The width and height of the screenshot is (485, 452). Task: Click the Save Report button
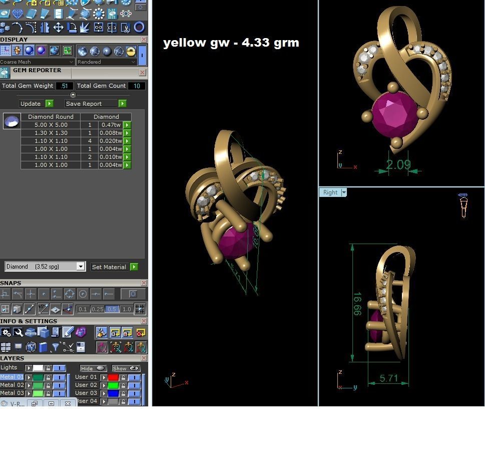96,103
